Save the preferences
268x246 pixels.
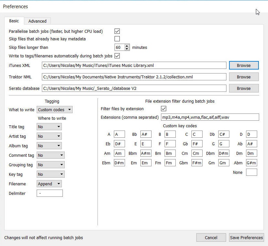pos(246,237)
